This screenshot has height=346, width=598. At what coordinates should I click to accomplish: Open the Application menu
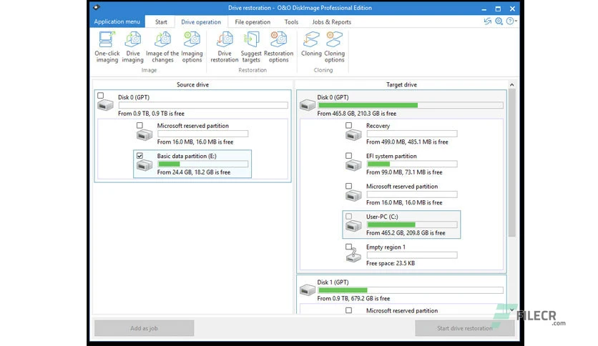pyautogui.click(x=117, y=21)
